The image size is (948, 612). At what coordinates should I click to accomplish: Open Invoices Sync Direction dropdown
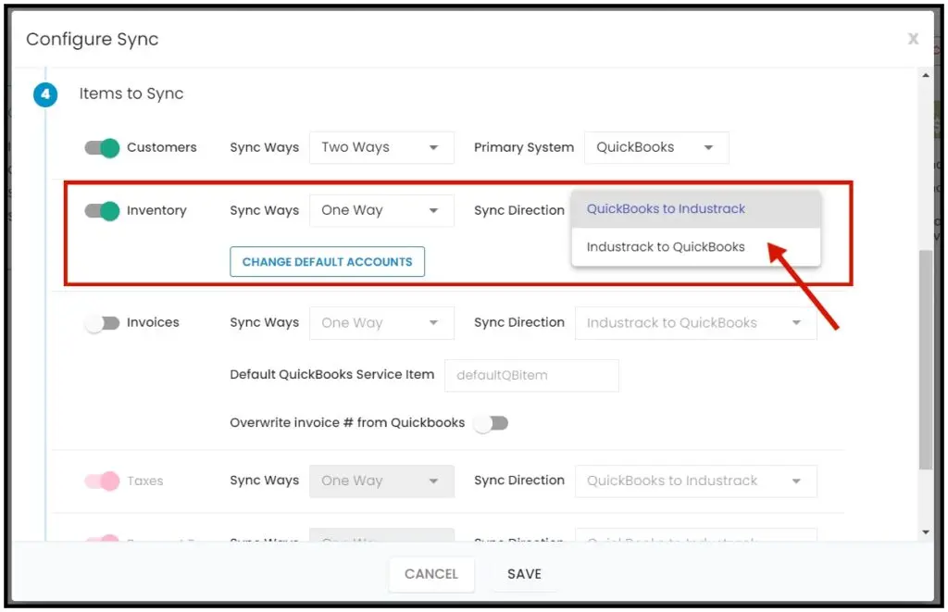click(x=696, y=323)
